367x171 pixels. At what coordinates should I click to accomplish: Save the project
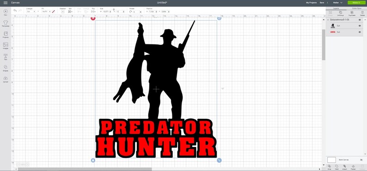coord(322,3)
